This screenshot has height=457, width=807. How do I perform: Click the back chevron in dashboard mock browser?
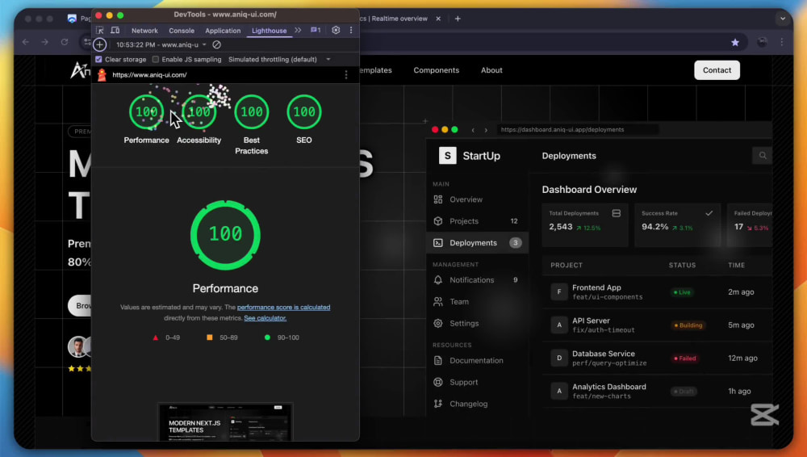473,130
